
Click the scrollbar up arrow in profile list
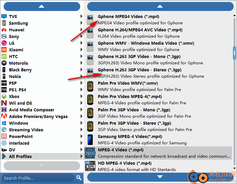point(234,15)
